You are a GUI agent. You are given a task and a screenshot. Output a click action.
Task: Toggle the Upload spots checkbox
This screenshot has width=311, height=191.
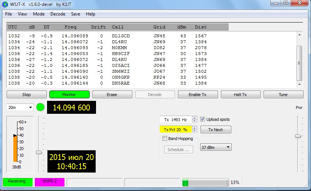(x=203, y=119)
